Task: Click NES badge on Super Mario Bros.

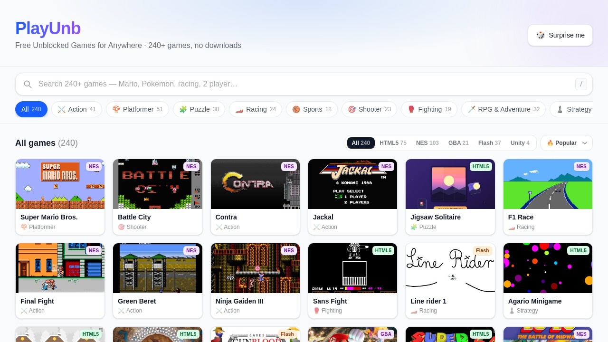Action: [94, 166]
